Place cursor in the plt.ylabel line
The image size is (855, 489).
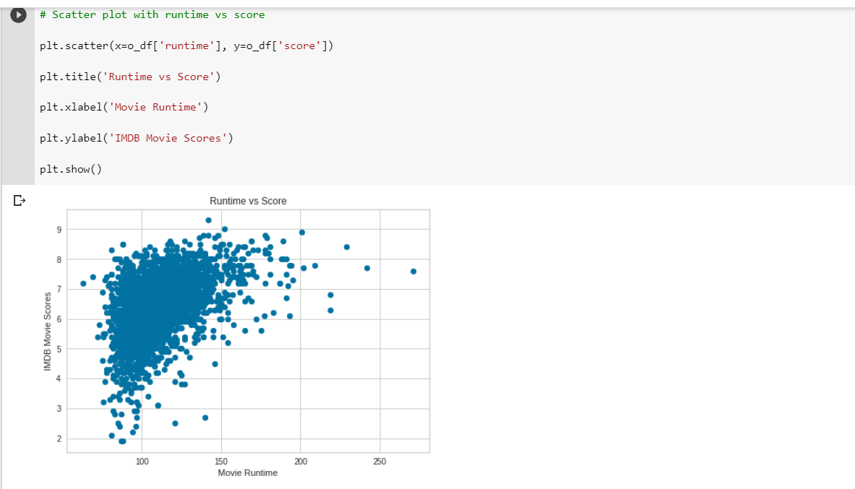[x=137, y=139]
